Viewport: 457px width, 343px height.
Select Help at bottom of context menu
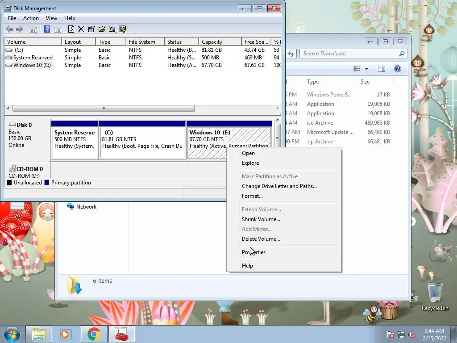tap(284, 266)
